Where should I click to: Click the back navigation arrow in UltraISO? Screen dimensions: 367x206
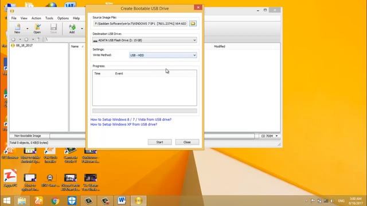[x=13, y=39]
